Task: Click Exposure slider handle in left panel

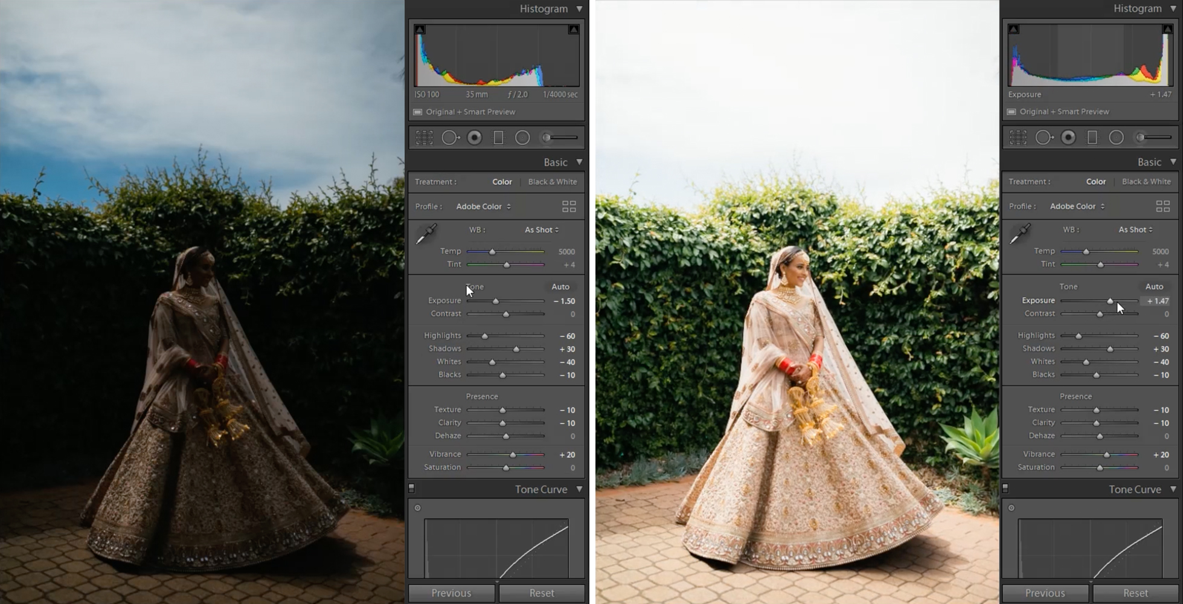Action: coord(496,301)
